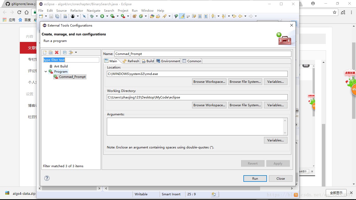The width and height of the screenshot is (356, 200).
Task: Click the New launch configuration icon
Action: coord(45,52)
